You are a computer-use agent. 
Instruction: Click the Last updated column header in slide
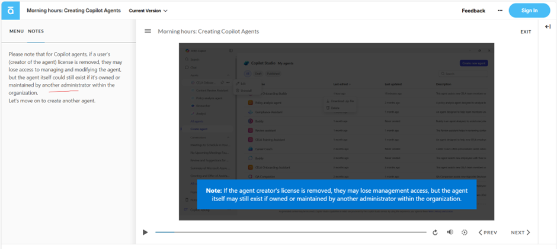[393, 85]
